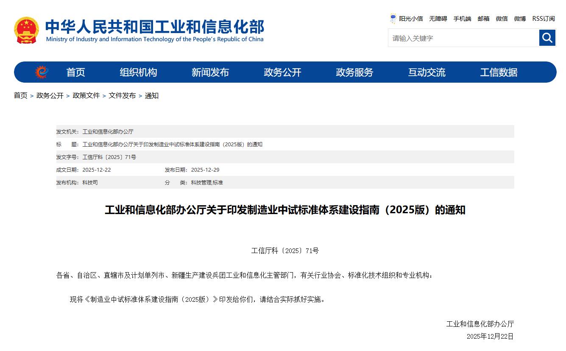Open the 首页 navigation menu item
This screenshot has width=566, height=351.
[x=75, y=72]
